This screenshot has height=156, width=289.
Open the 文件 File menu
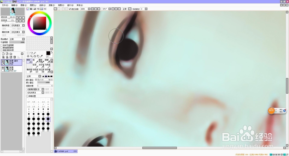(5, 5)
